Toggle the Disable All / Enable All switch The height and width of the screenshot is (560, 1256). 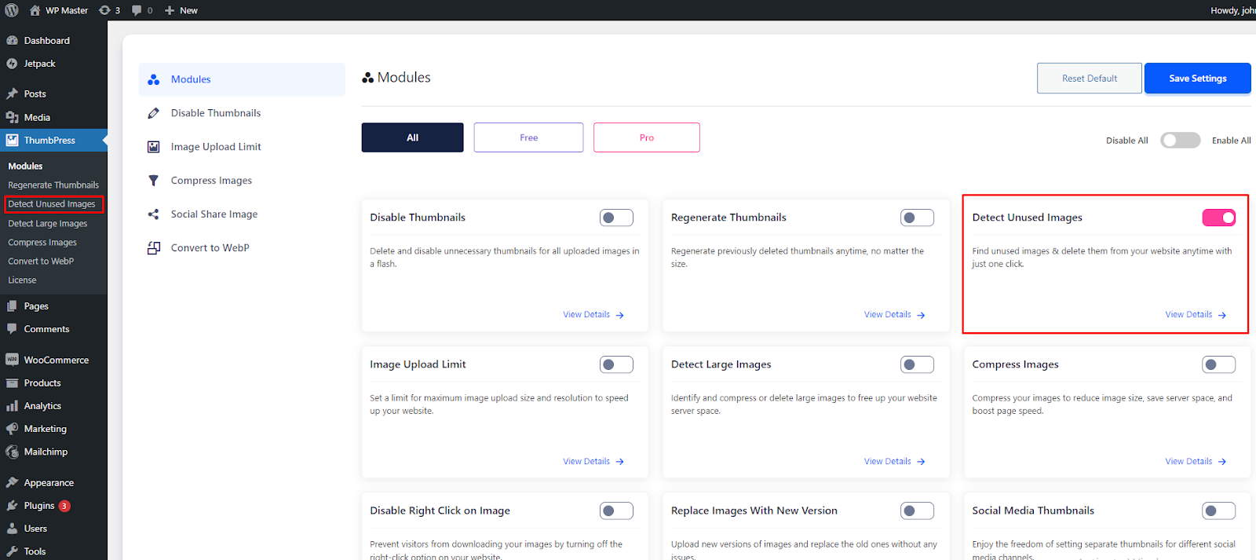1181,141
